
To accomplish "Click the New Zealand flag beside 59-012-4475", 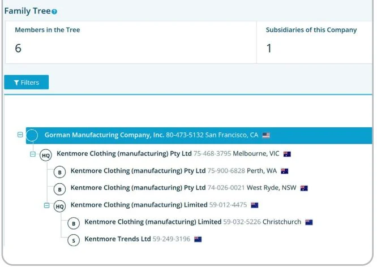I will pyautogui.click(x=254, y=205).
